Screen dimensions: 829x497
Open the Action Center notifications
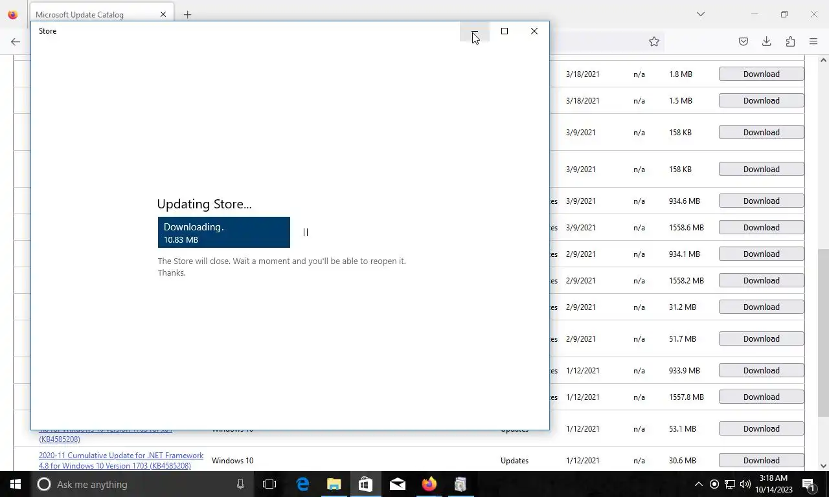[x=808, y=484]
